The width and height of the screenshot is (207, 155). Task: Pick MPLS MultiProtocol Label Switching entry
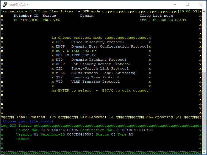pos(95,73)
